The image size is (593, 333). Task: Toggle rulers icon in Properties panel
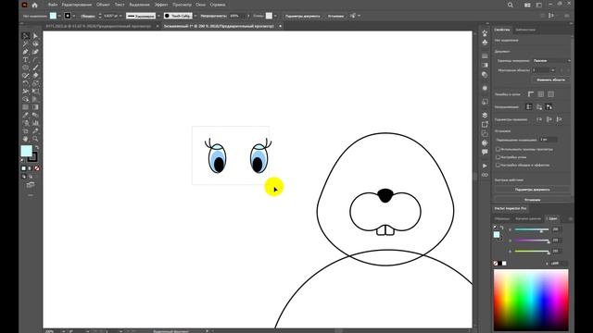[x=531, y=94]
